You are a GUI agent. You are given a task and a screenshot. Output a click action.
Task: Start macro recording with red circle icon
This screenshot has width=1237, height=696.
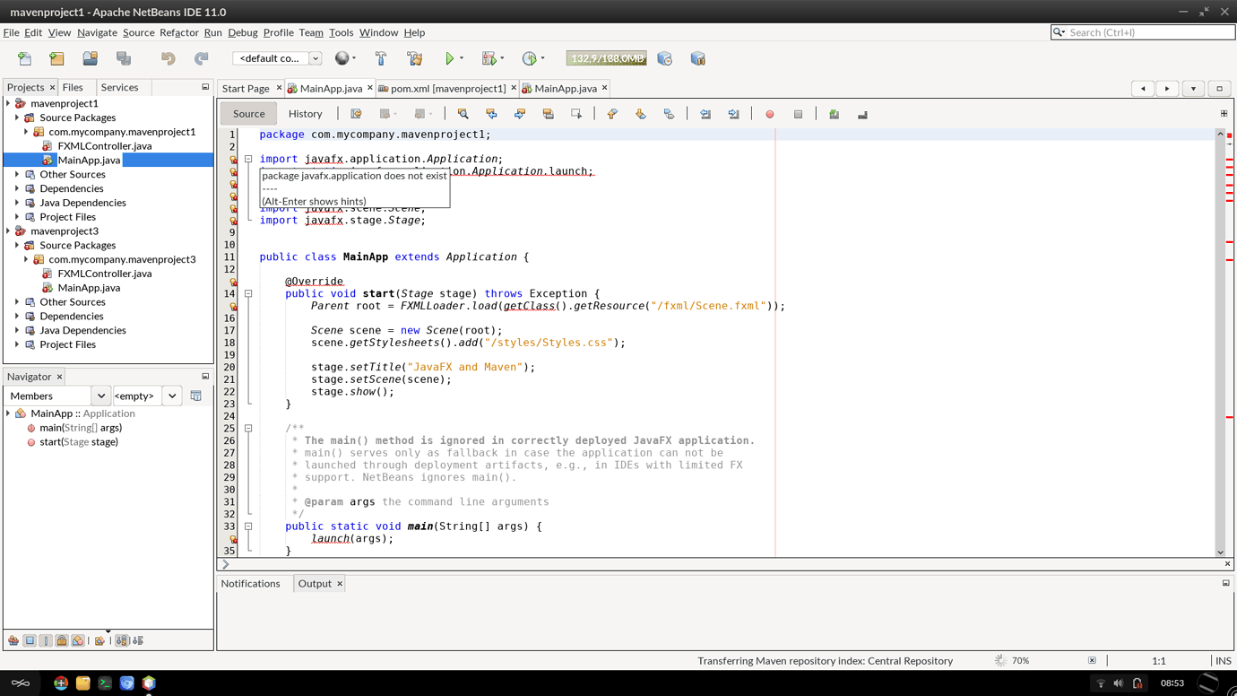(769, 114)
